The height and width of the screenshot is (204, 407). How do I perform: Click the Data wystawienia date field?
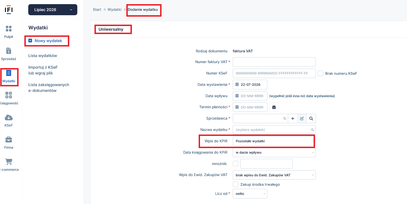tap(250, 84)
